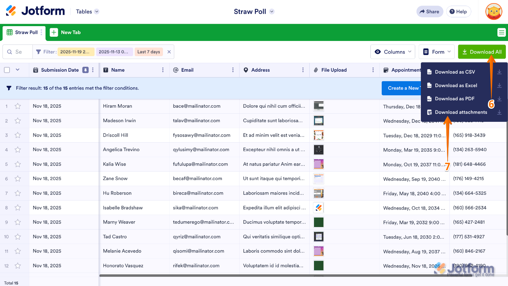The width and height of the screenshot is (508, 286).
Task: Open Isabelle Bradshaw's file upload thumbnail
Action: (x=318, y=207)
